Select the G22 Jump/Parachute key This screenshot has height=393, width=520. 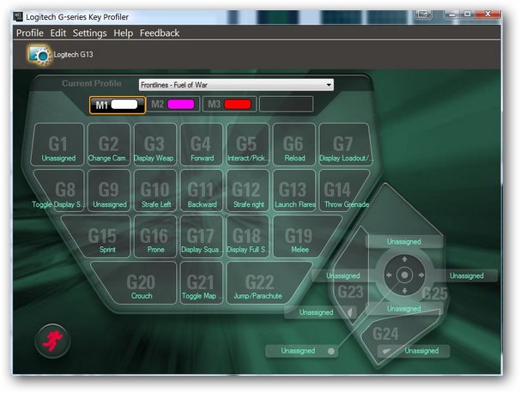click(265, 282)
